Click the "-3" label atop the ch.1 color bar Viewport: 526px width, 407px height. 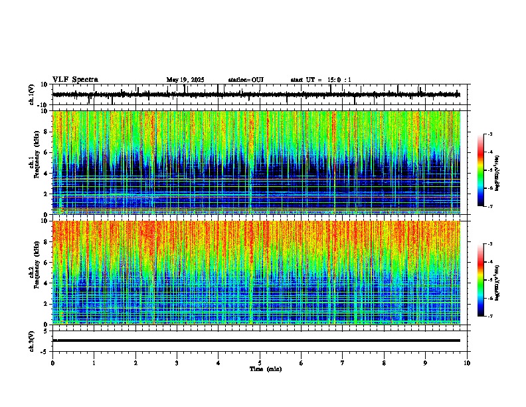(489, 134)
